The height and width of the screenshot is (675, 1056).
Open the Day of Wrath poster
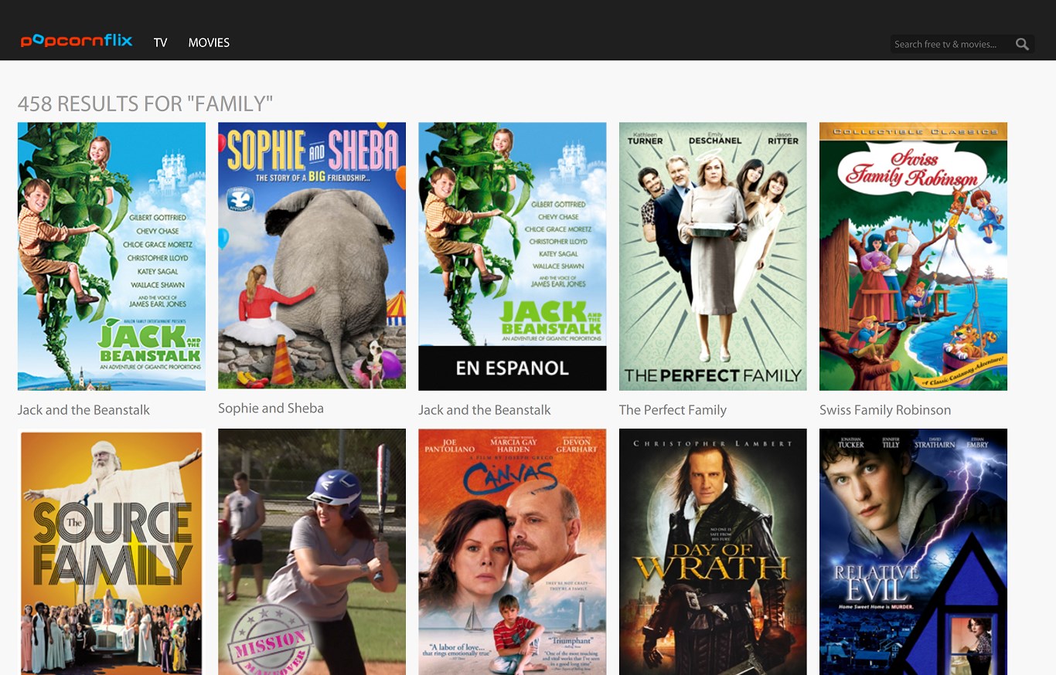[712, 551]
